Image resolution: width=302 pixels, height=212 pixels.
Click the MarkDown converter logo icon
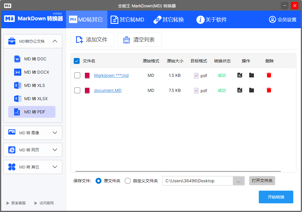(9, 19)
